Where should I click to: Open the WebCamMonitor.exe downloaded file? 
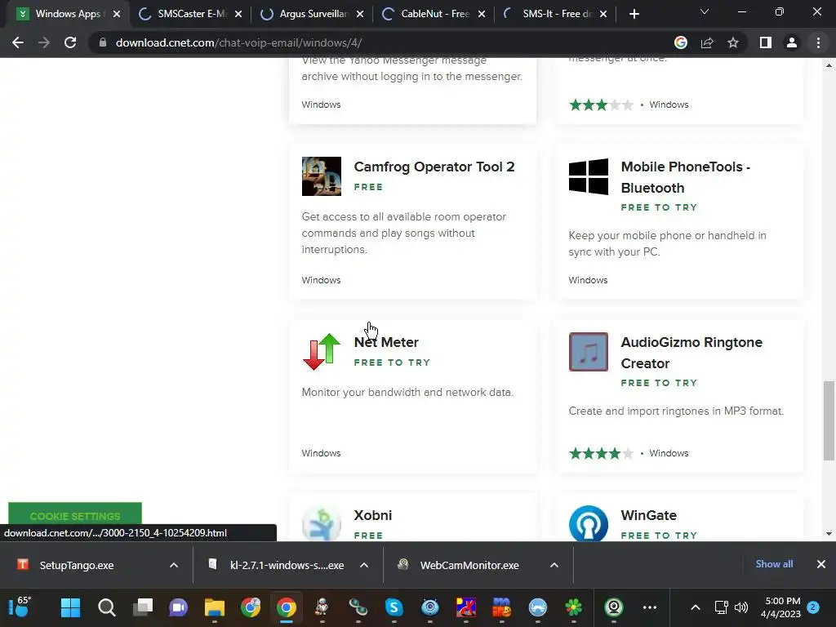pos(469,565)
